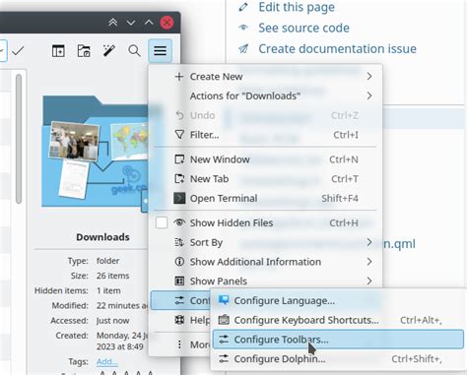Click the "1 item" hidden items value
This screenshot has height=375, width=467.
tap(108, 290)
